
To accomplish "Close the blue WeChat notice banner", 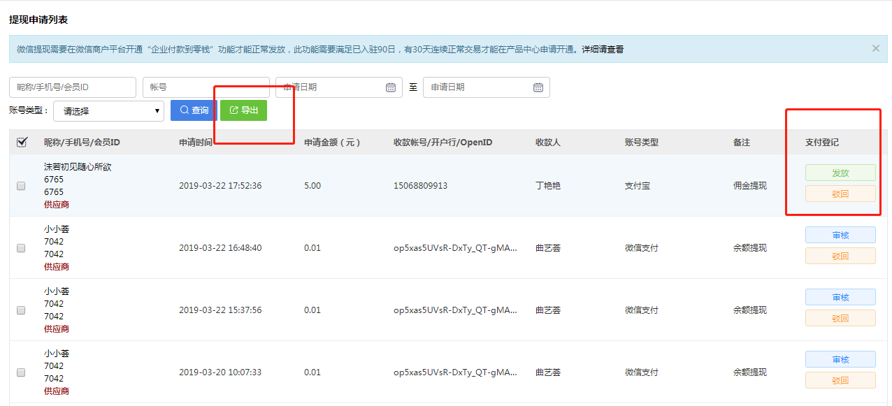I will [875, 49].
